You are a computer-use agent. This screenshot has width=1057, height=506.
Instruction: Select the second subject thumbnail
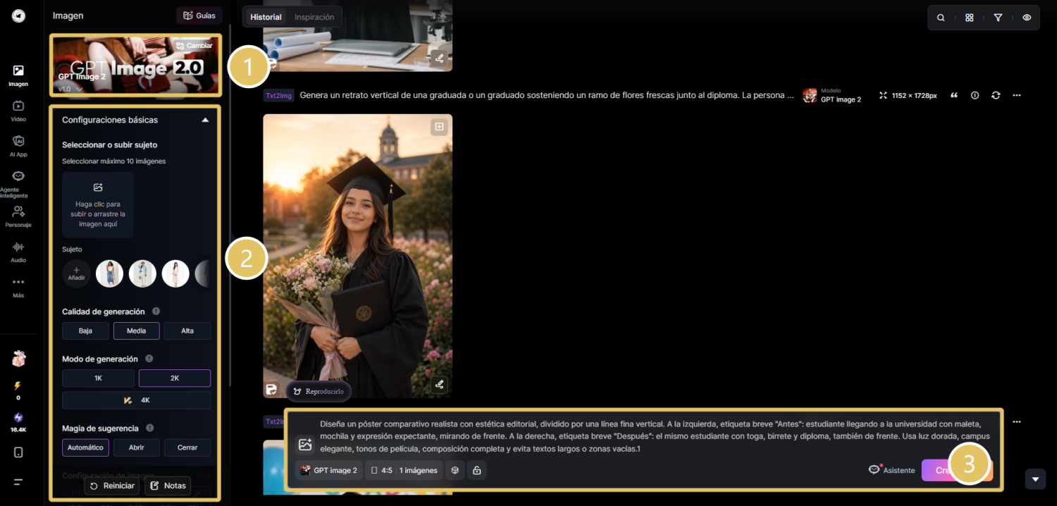[x=142, y=273]
